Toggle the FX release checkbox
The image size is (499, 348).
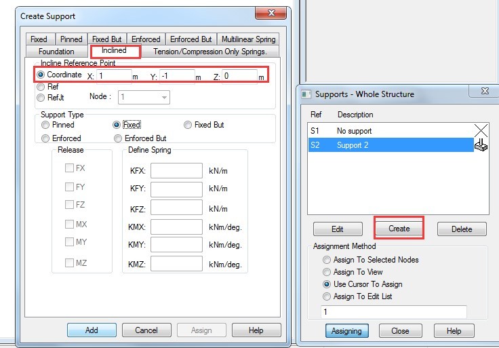click(x=69, y=168)
